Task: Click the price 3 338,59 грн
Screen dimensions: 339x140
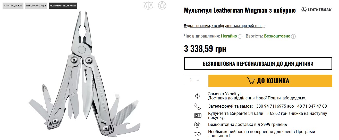Action: coord(205,49)
